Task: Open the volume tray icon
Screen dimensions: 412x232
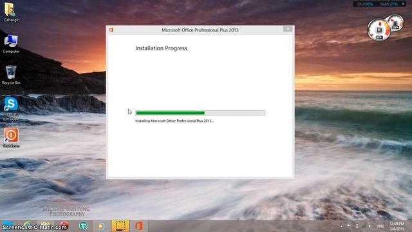Action: [x=370, y=226]
